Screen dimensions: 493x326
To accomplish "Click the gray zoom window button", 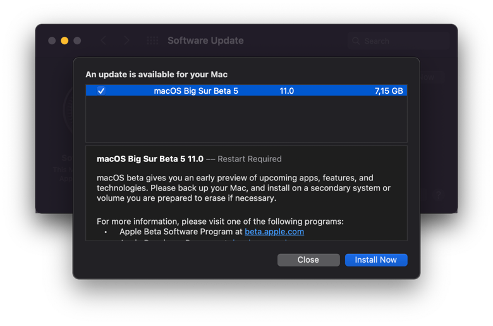I will tap(77, 41).
